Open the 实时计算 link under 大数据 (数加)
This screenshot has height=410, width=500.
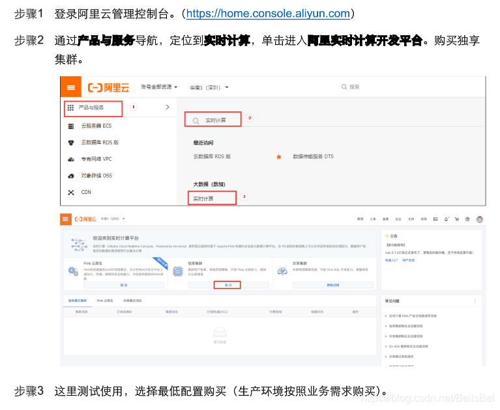tap(203, 198)
